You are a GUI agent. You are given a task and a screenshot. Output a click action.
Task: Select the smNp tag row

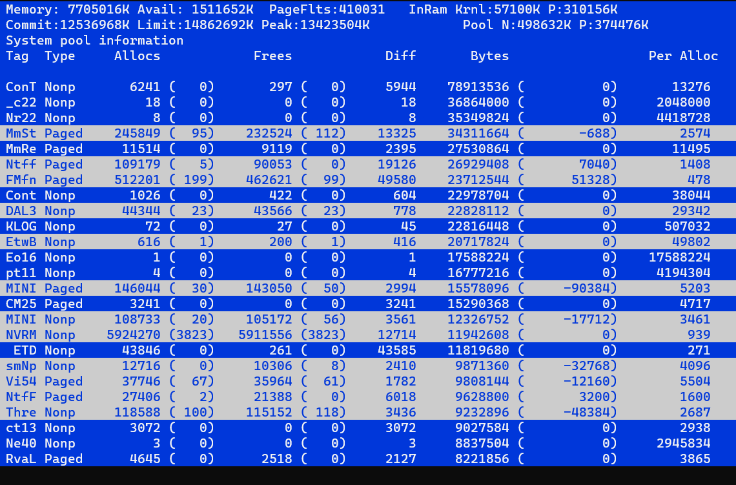click(x=368, y=366)
